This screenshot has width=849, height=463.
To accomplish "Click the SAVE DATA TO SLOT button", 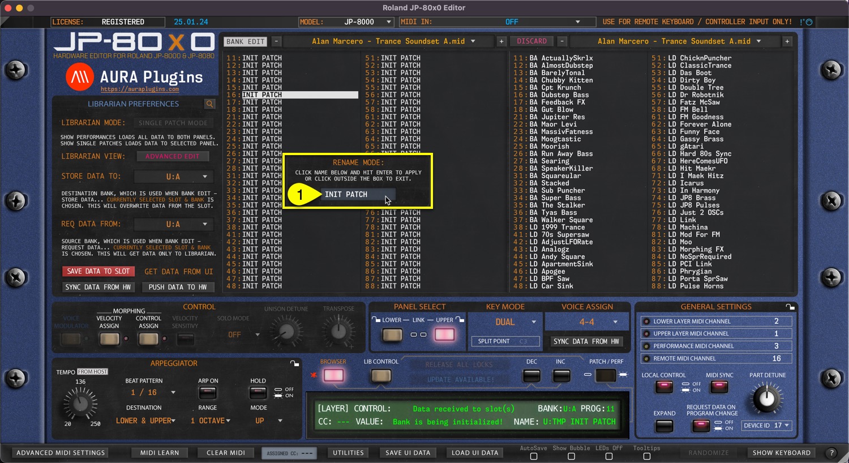I will tap(98, 272).
